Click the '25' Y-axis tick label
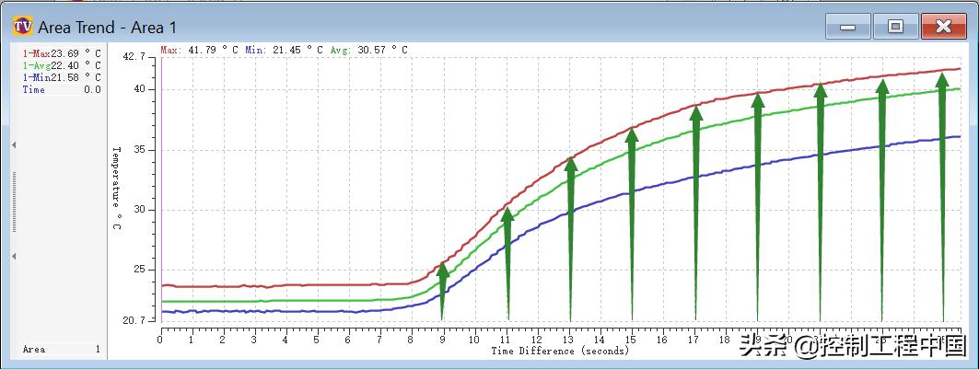Image resolution: width=979 pixels, height=369 pixels. click(x=139, y=270)
